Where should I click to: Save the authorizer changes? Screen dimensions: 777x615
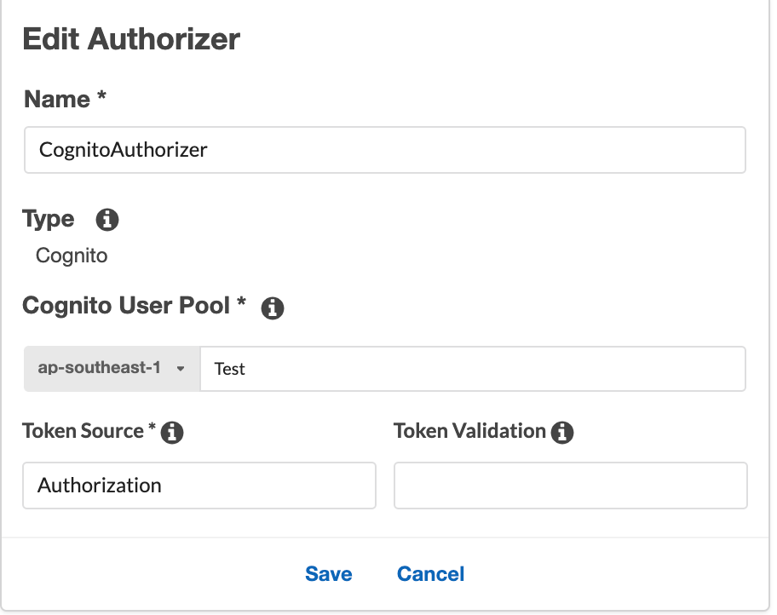tap(329, 574)
